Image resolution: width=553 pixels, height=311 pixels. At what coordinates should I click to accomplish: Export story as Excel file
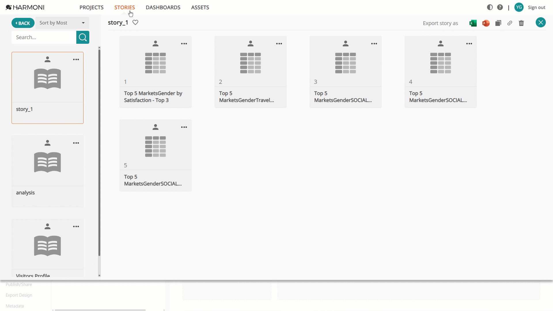[x=473, y=23]
